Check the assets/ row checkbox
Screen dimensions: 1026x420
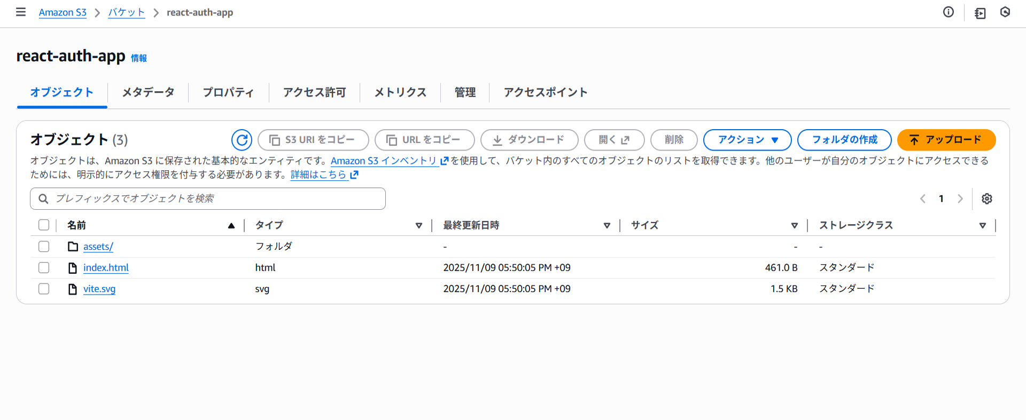pyautogui.click(x=44, y=247)
